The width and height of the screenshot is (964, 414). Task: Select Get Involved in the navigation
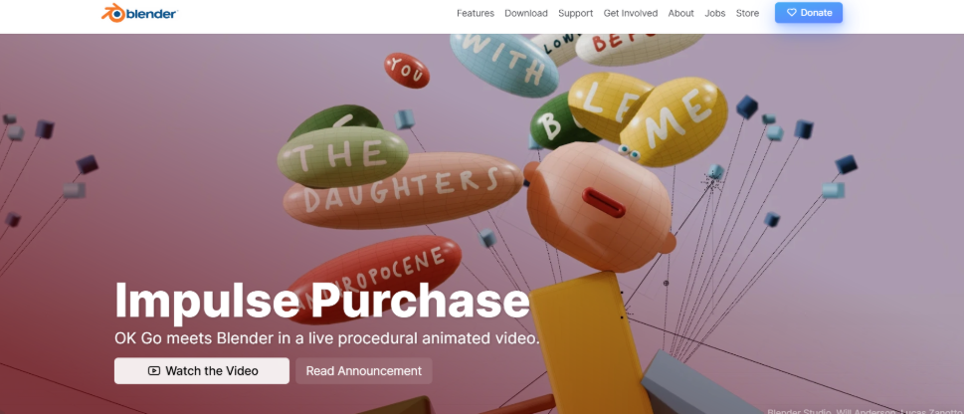click(x=630, y=13)
